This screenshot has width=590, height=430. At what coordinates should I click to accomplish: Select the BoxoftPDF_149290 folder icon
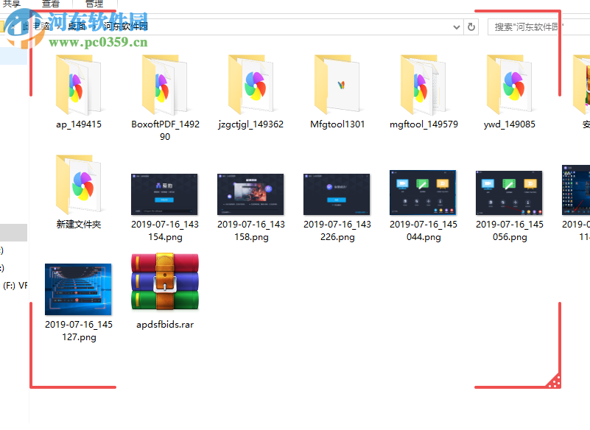pyautogui.click(x=165, y=85)
